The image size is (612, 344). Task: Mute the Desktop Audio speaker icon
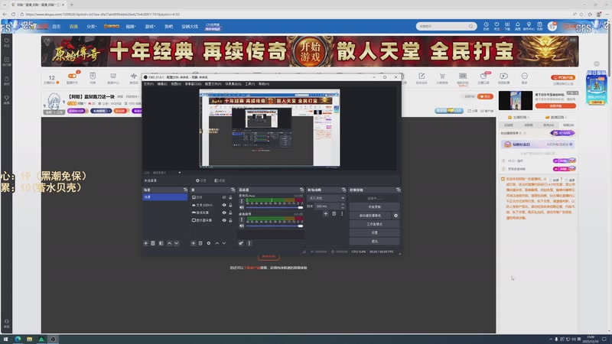(x=242, y=226)
